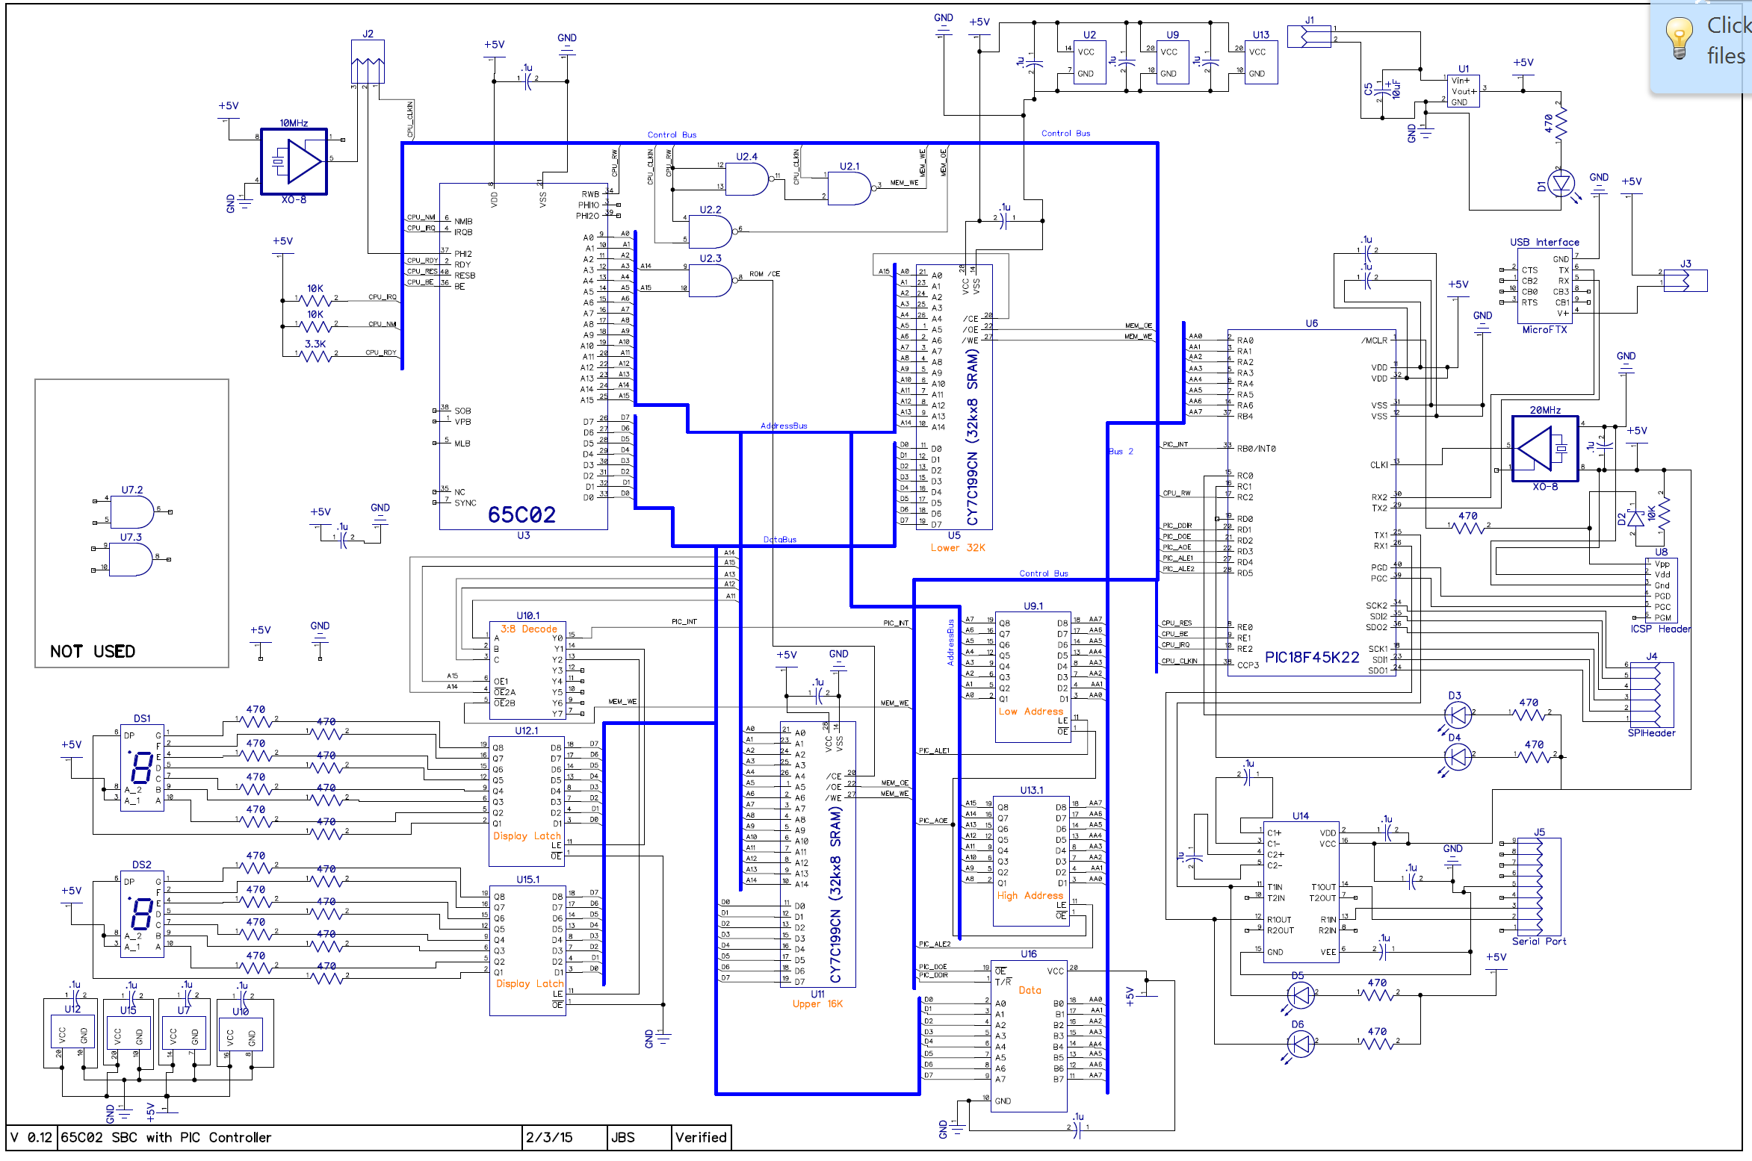Click the Bus 2 label
Viewport: 1752px width, 1161px height.
pos(1121,452)
